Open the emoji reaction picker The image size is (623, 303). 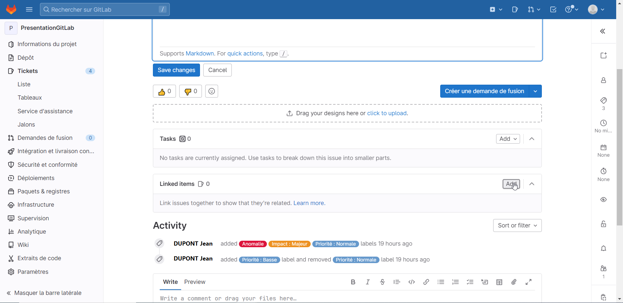(x=212, y=91)
